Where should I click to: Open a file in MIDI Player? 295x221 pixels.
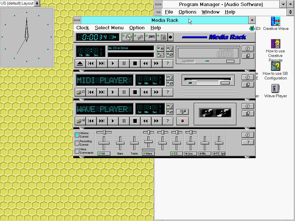(80, 92)
